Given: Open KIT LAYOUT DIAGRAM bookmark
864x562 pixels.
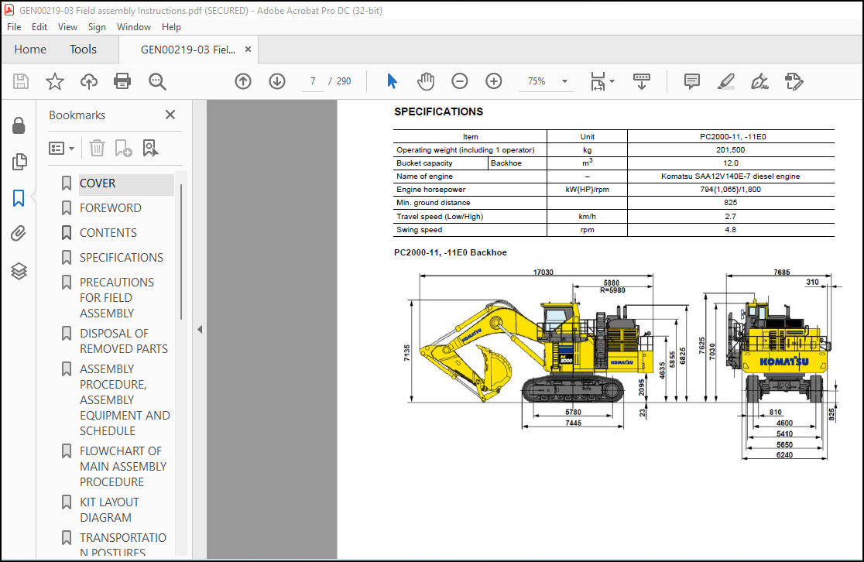Looking at the screenshot, I should coord(110,509).
